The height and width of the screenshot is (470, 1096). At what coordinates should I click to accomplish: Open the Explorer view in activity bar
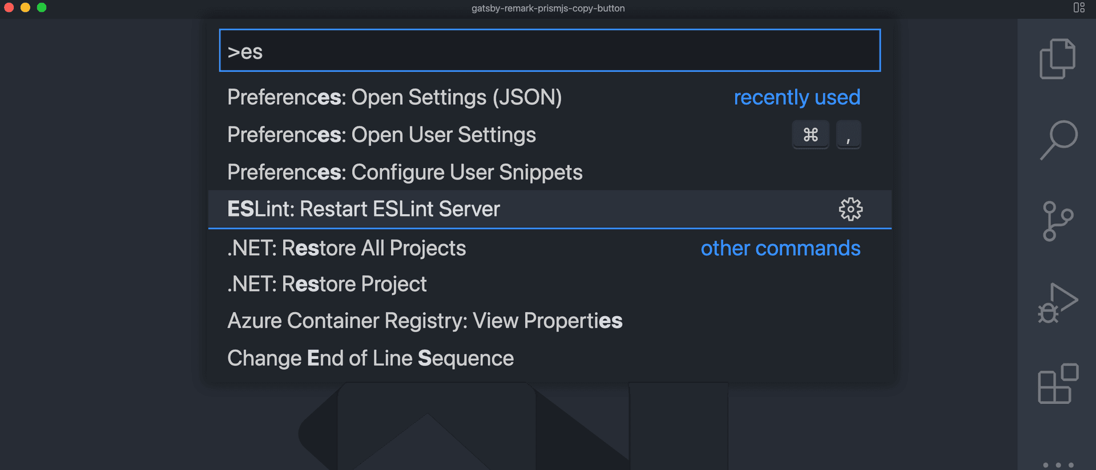[1057, 59]
